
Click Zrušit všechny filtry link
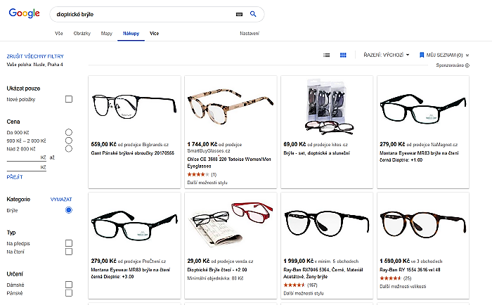pyautogui.click(x=35, y=56)
